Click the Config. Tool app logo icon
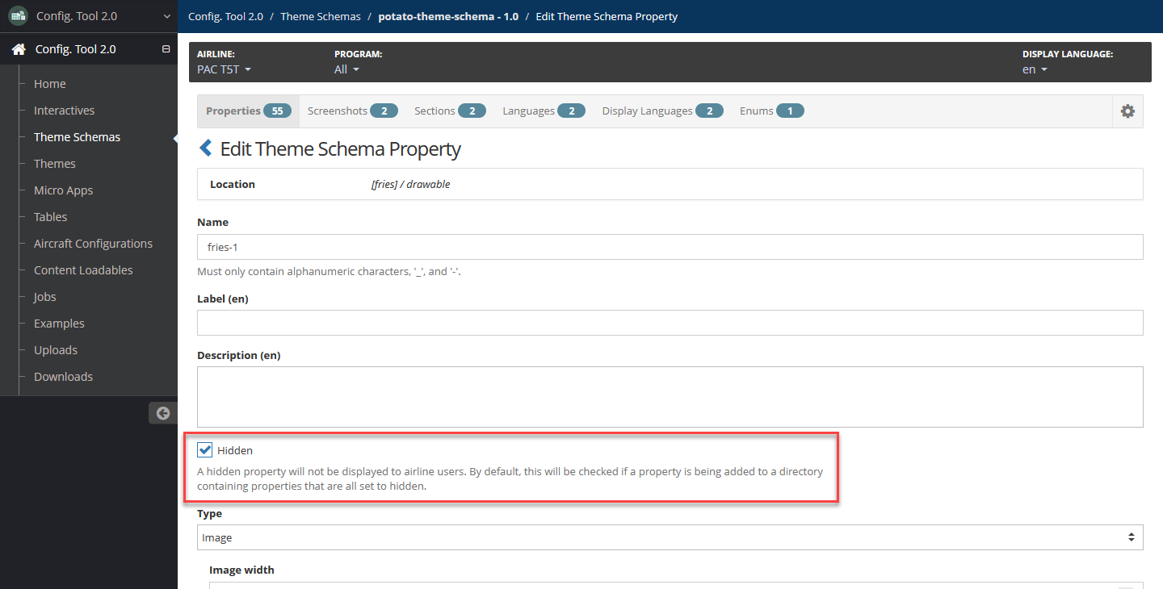This screenshot has height=589, width=1163. point(18,16)
